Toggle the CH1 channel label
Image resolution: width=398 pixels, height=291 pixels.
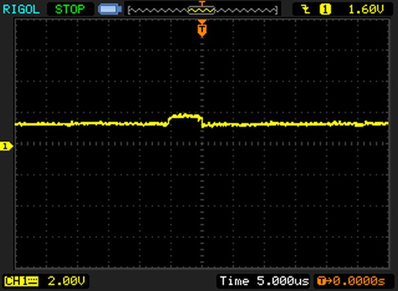point(15,281)
